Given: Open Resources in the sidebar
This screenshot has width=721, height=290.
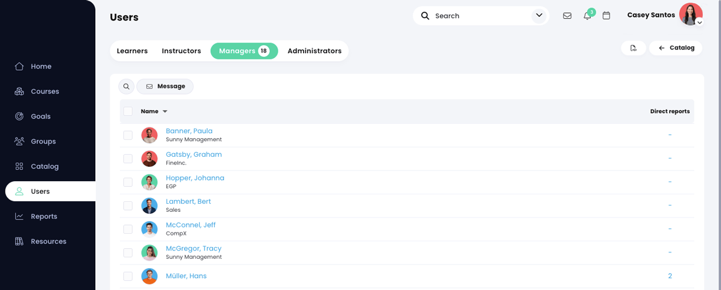Looking at the screenshot, I should click(48, 241).
